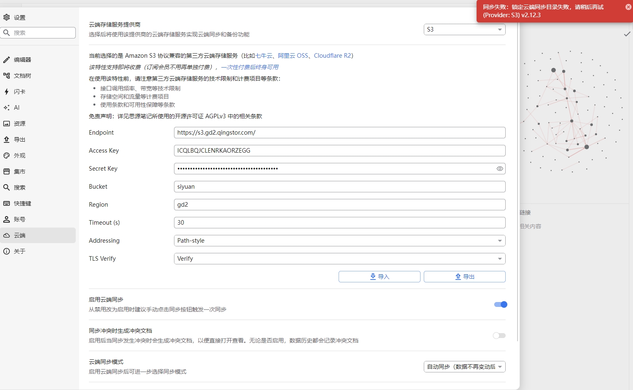Open the 云端同步模式 automatic sync dropdown
The image size is (633, 390).
[464, 367]
